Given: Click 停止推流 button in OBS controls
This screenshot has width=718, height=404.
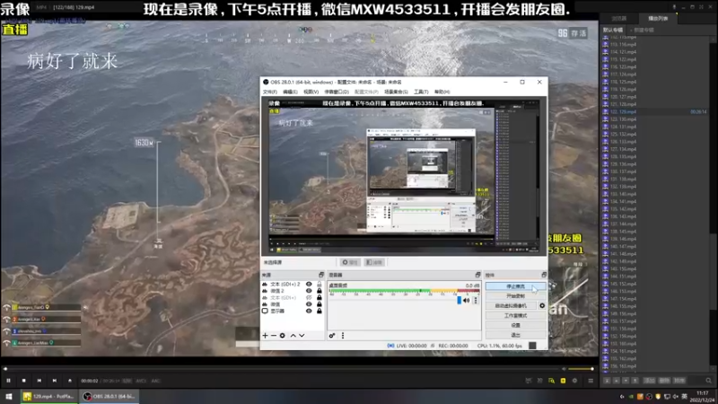Looking at the screenshot, I should pyautogui.click(x=515, y=286).
